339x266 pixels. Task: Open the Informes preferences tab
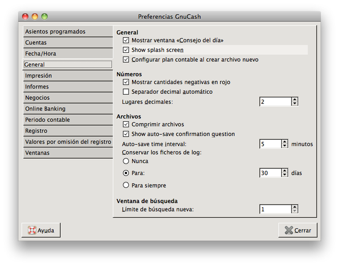point(68,86)
